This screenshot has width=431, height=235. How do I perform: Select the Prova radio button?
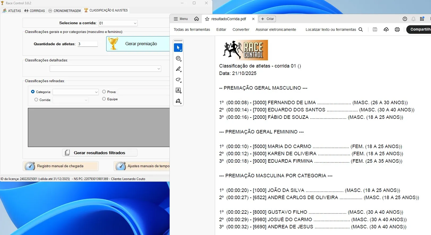click(x=104, y=92)
